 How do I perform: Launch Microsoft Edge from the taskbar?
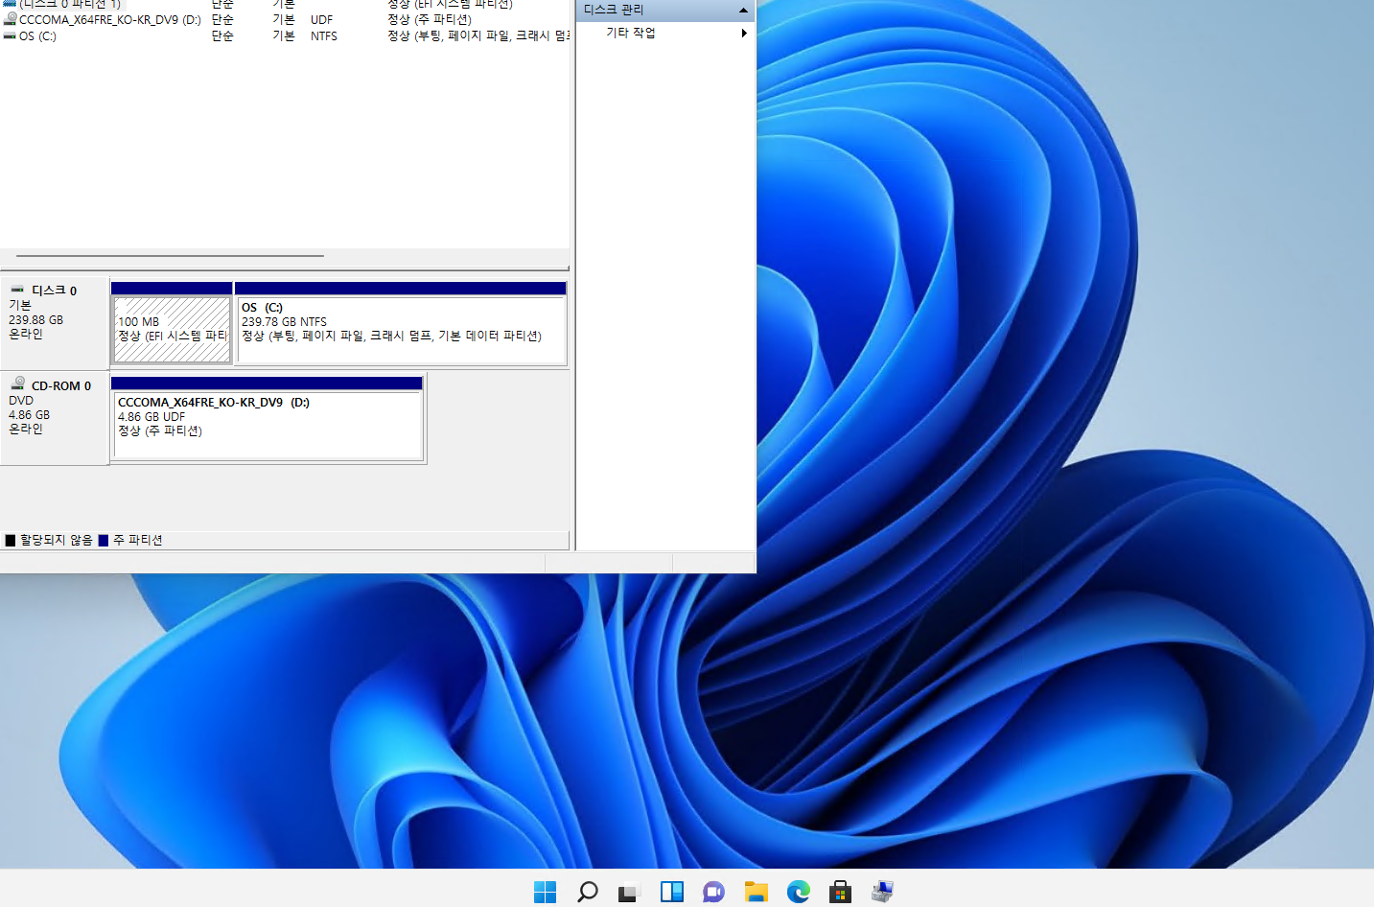[x=798, y=892]
